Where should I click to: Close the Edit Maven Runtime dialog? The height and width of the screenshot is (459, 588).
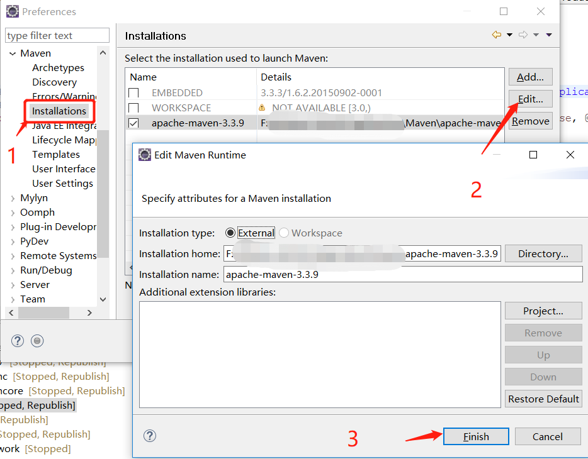coord(570,155)
